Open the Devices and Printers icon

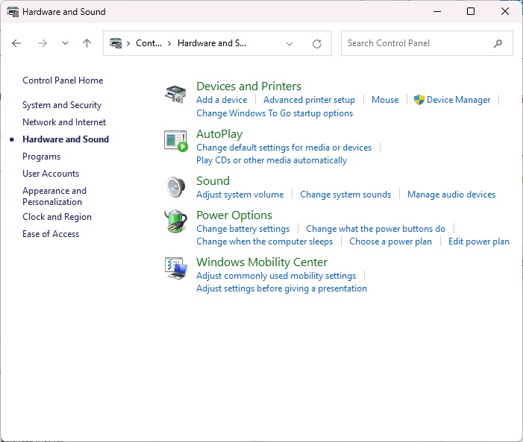[x=175, y=94]
